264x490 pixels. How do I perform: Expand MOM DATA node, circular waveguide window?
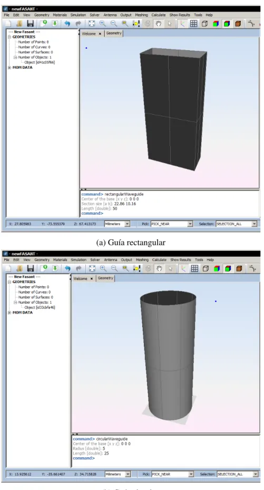[x=9, y=313]
